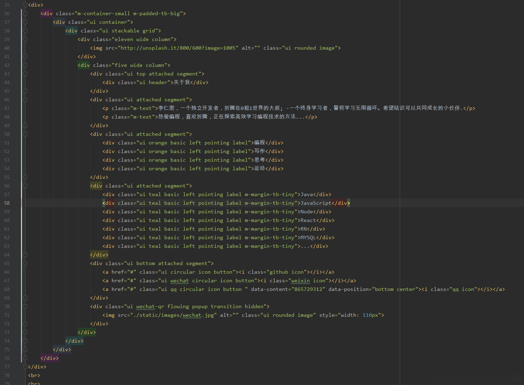Click the unsplash image URL on line 40

click(x=178, y=48)
